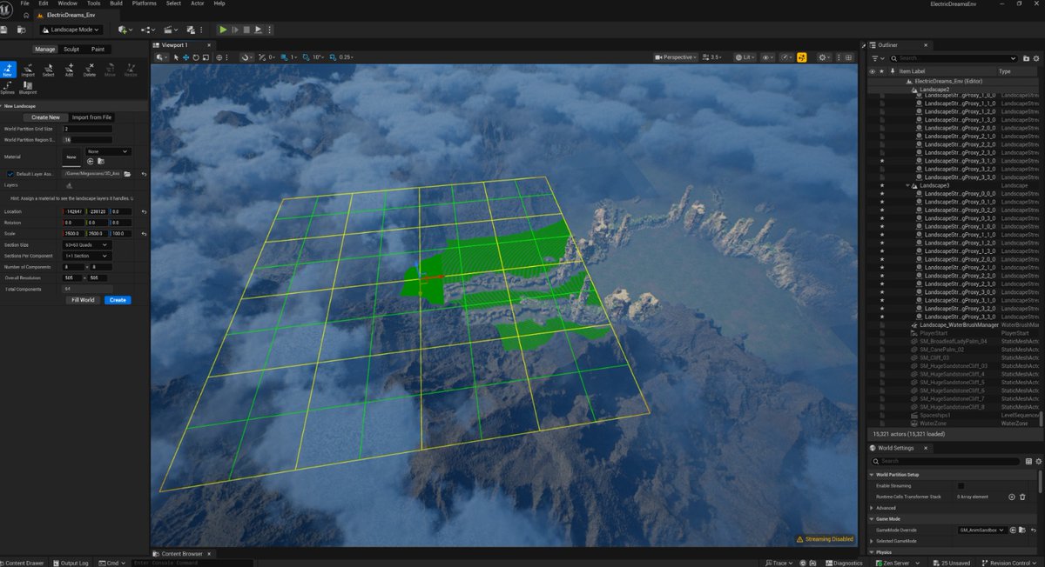Open the Perspective viewport dropdown

tap(676, 57)
